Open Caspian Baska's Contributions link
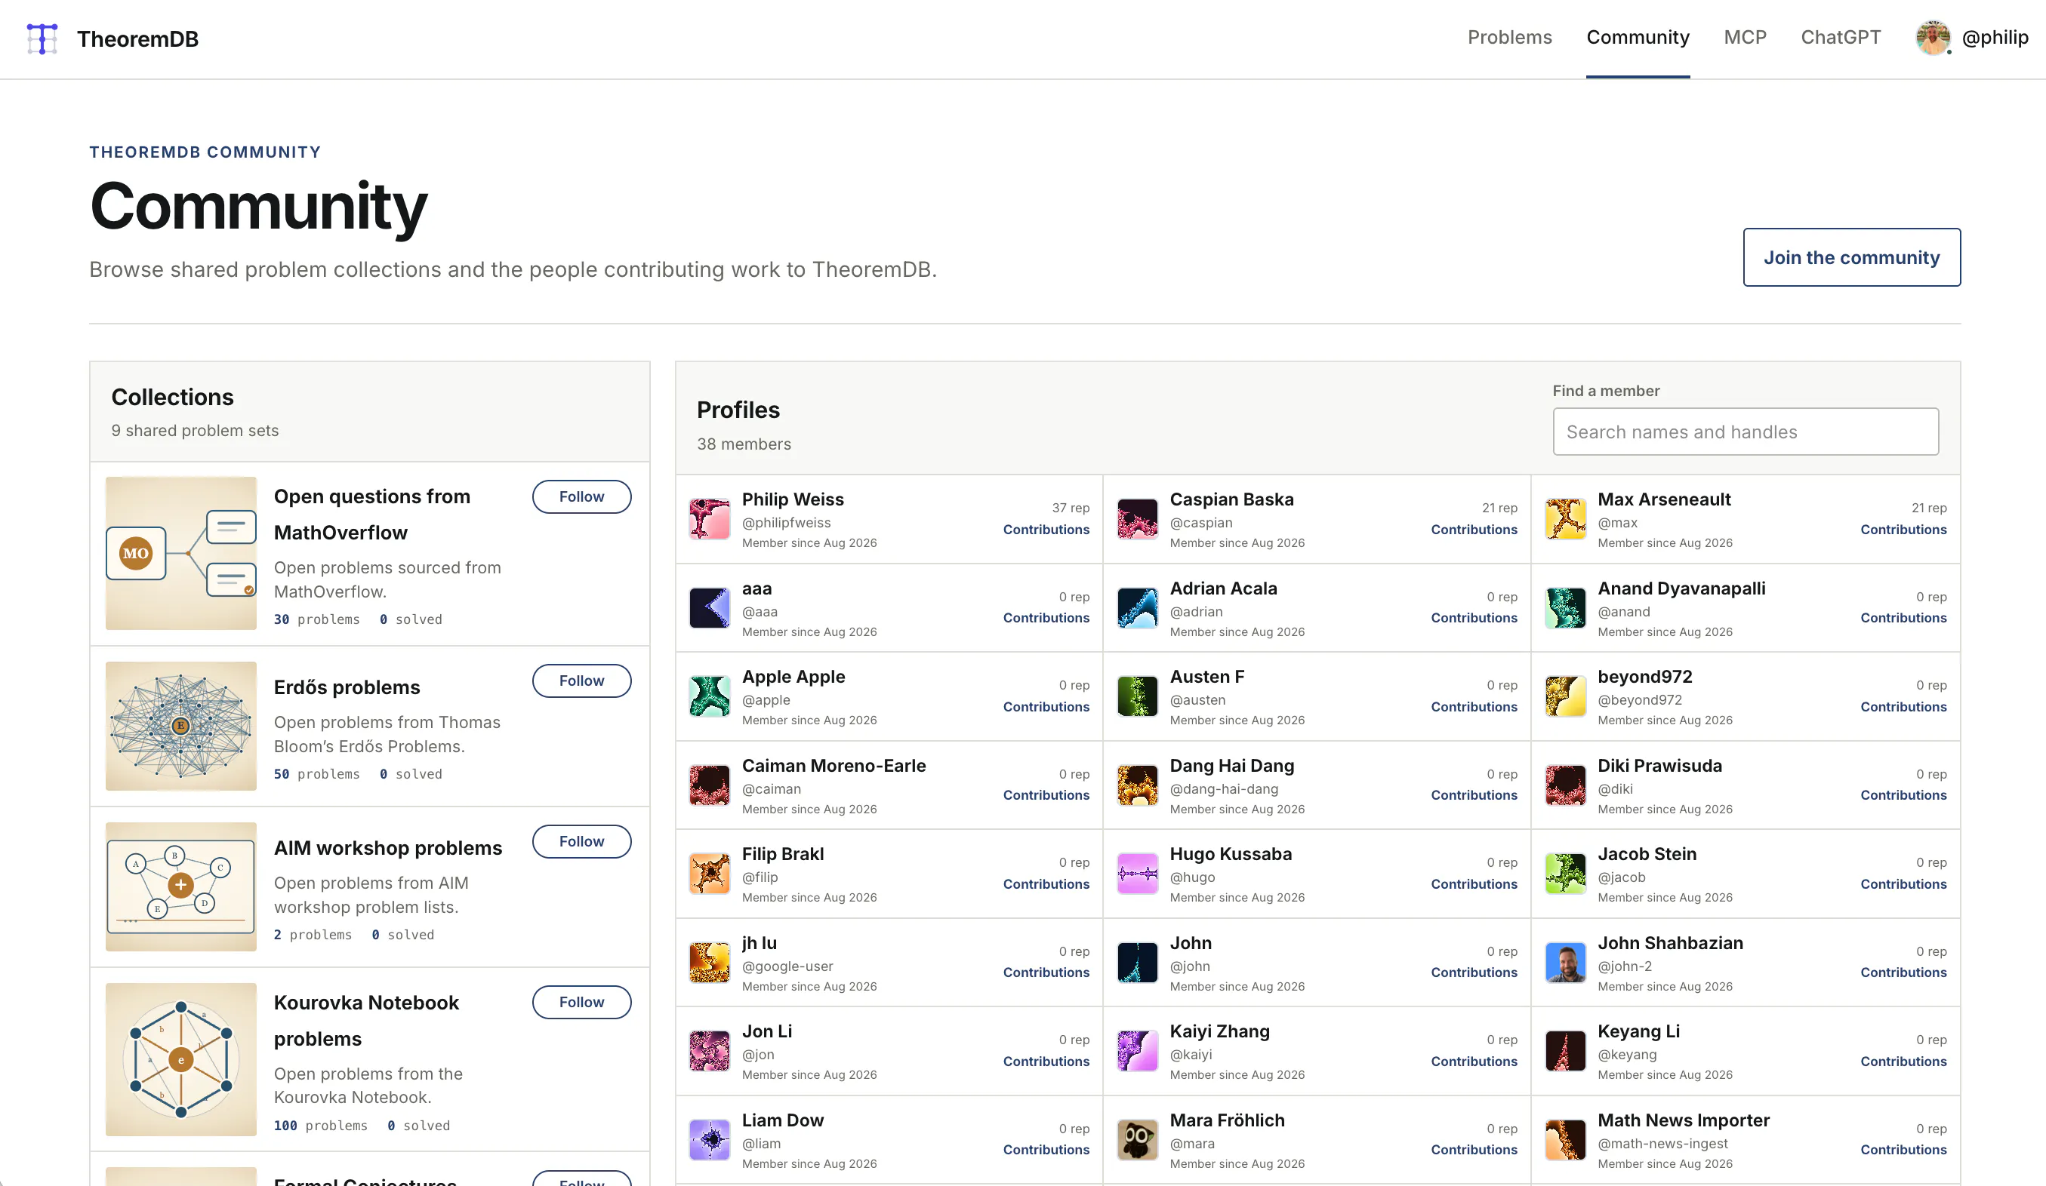Image resolution: width=2046 pixels, height=1186 pixels. click(x=1474, y=530)
